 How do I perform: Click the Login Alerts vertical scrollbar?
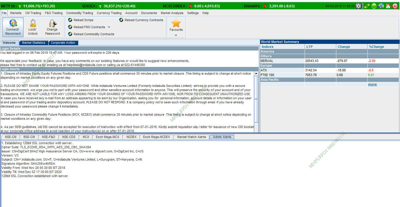tap(256, 99)
